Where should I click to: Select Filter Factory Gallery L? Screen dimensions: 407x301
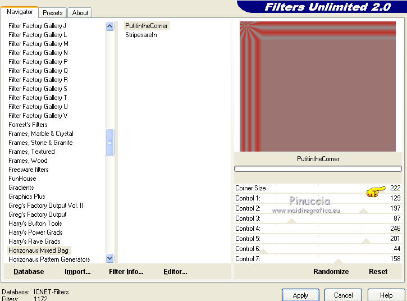click(x=38, y=35)
